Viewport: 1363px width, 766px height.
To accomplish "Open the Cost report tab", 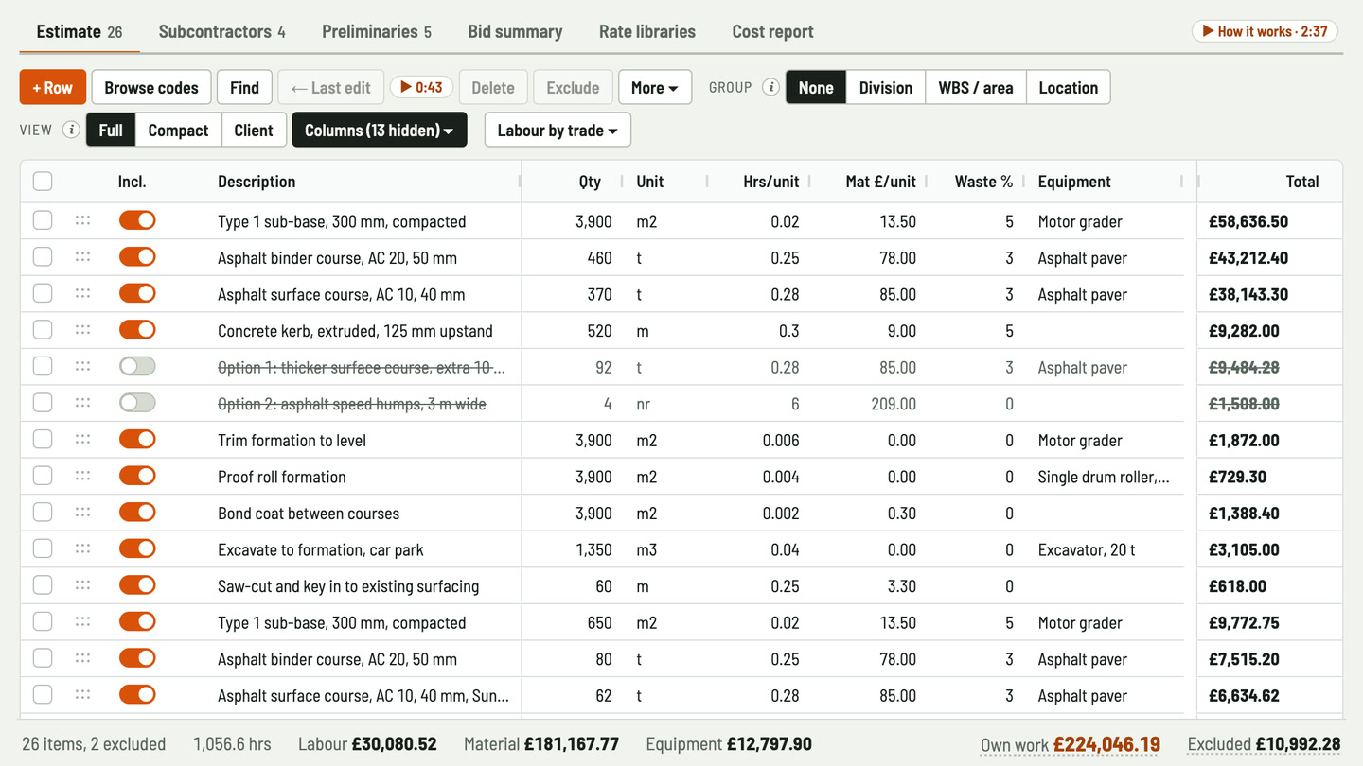I will [772, 31].
